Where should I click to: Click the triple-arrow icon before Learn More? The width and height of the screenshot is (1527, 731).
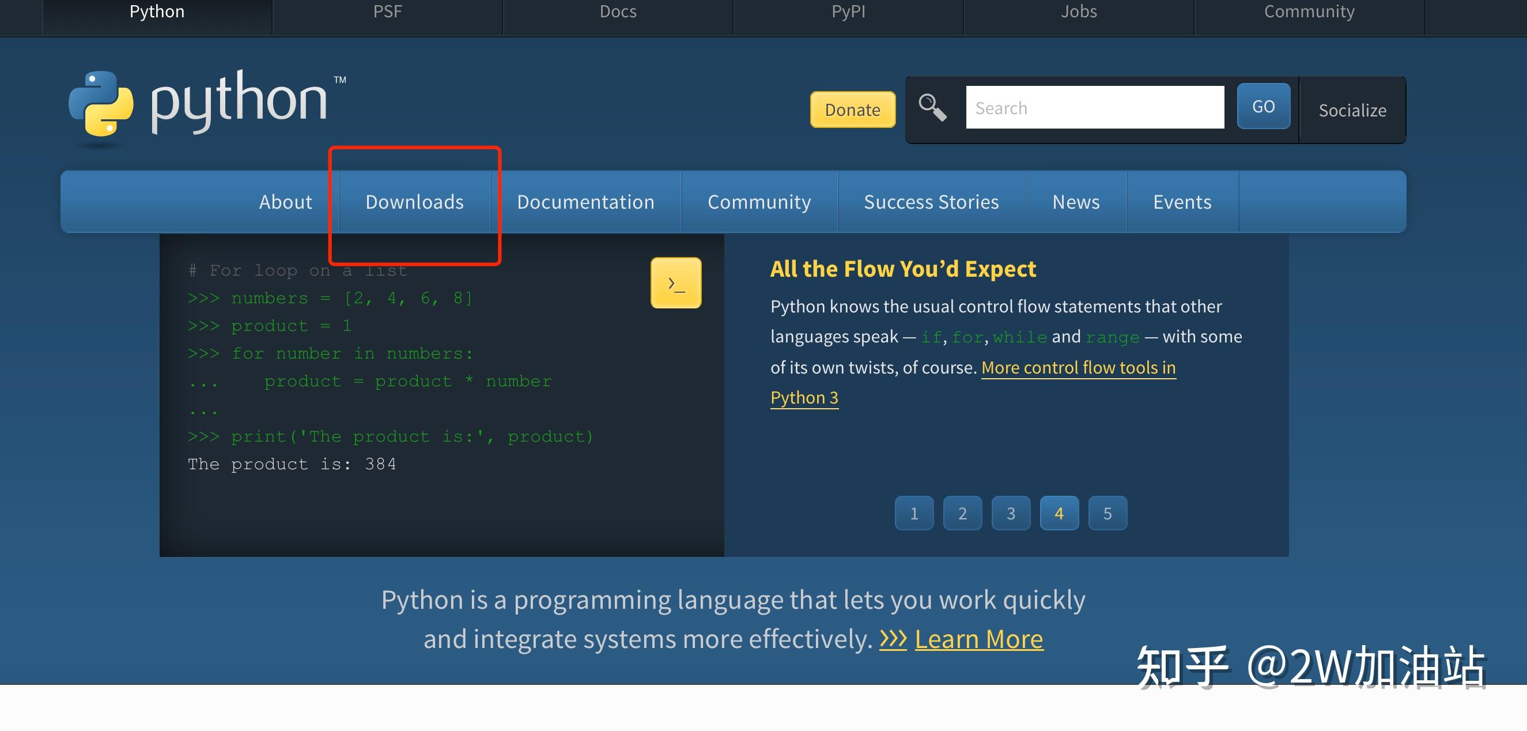pyautogui.click(x=893, y=639)
